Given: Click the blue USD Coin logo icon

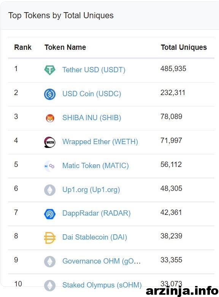Looking at the screenshot, I should pyautogui.click(x=50, y=94).
